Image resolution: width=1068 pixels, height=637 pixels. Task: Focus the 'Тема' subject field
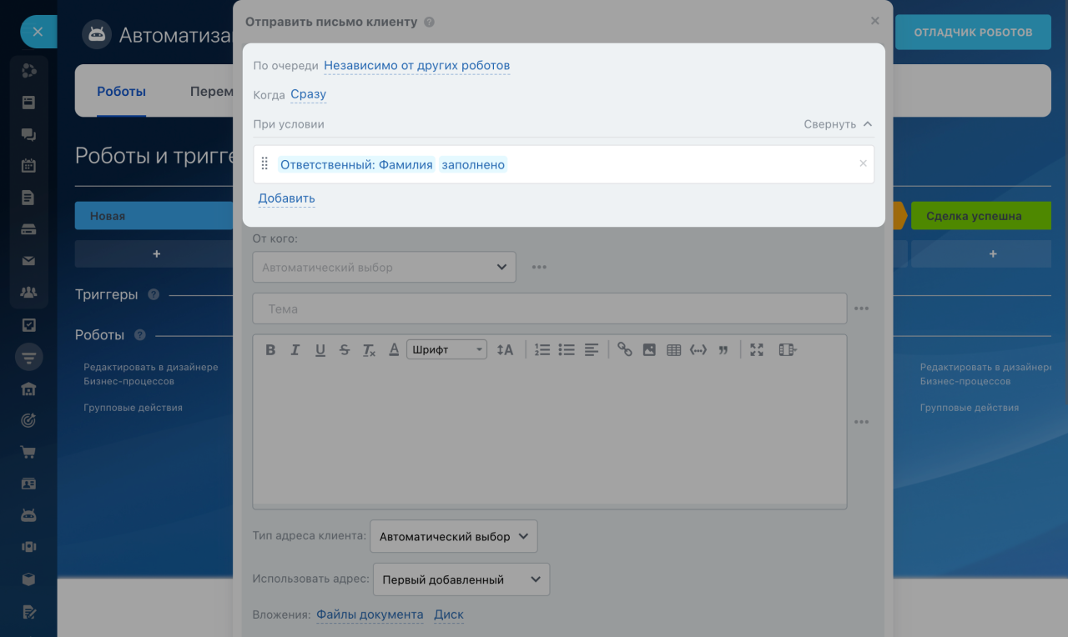tap(549, 308)
